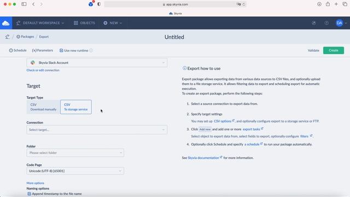This screenshot has width=350, height=197.
Task: Click the Validate button
Action: coord(313,50)
